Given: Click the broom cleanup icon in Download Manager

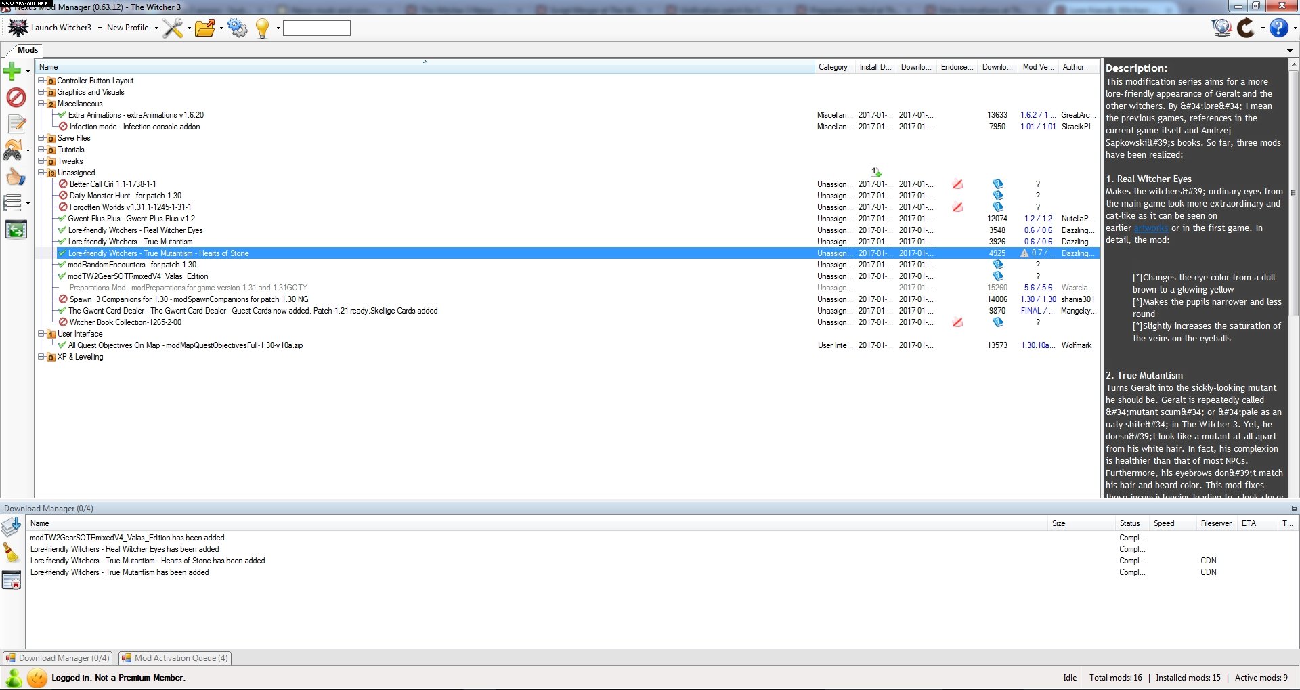Looking at the screenshot, I should pyautogui.click(x=12, y=553).
